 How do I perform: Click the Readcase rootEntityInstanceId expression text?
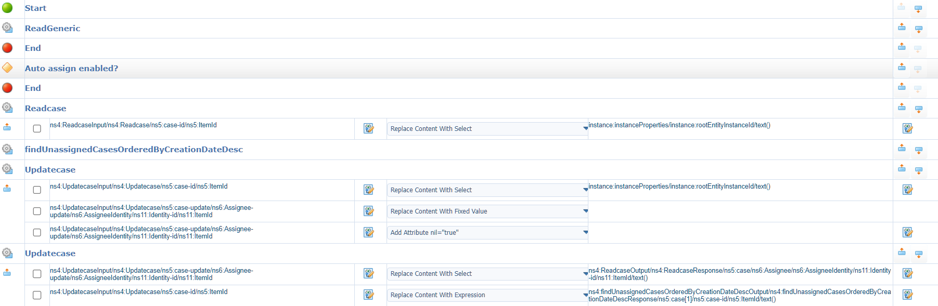tap(679, 125)
